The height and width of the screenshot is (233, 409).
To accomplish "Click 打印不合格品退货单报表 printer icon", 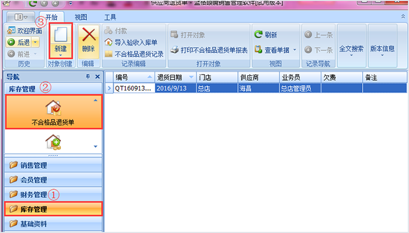I will [x=175, y=49].
